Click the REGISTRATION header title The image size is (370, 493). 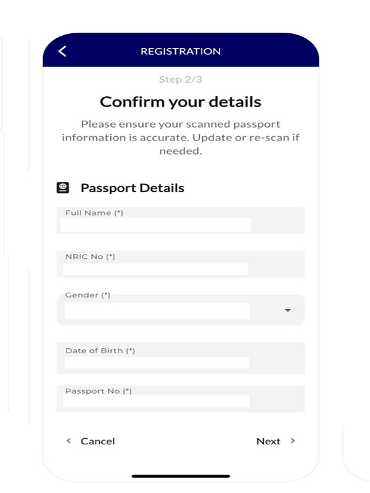click(181, 51)
